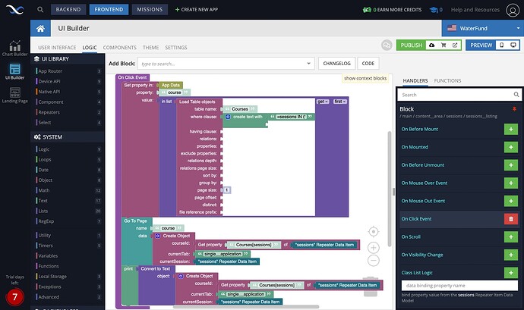Click the Earn More Credits money icon

(367, 10)
